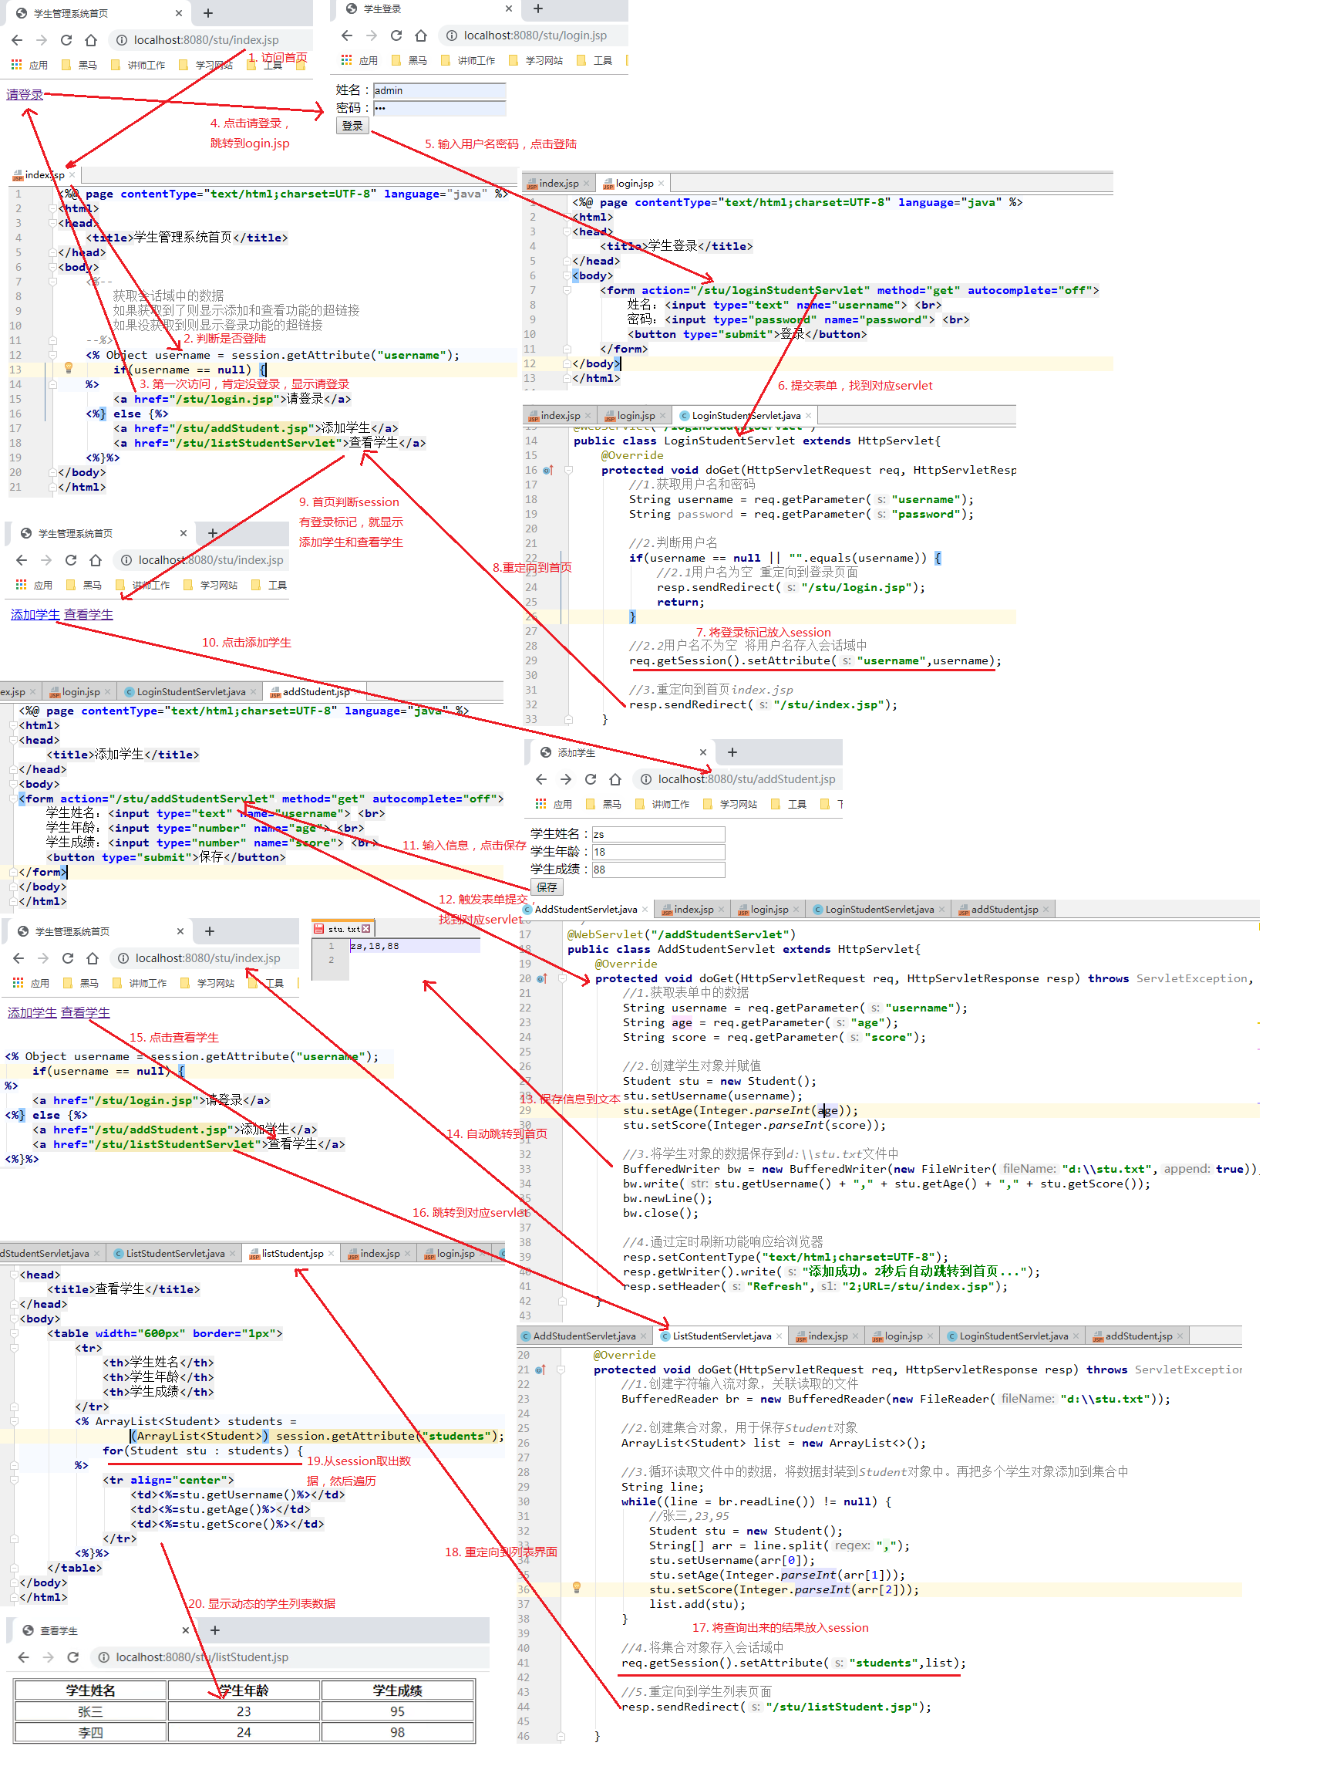Go back in the addStudent.jsp browser
Image resolution: width=1320 pixels, height=1790 pixels.
pos(541,779)
